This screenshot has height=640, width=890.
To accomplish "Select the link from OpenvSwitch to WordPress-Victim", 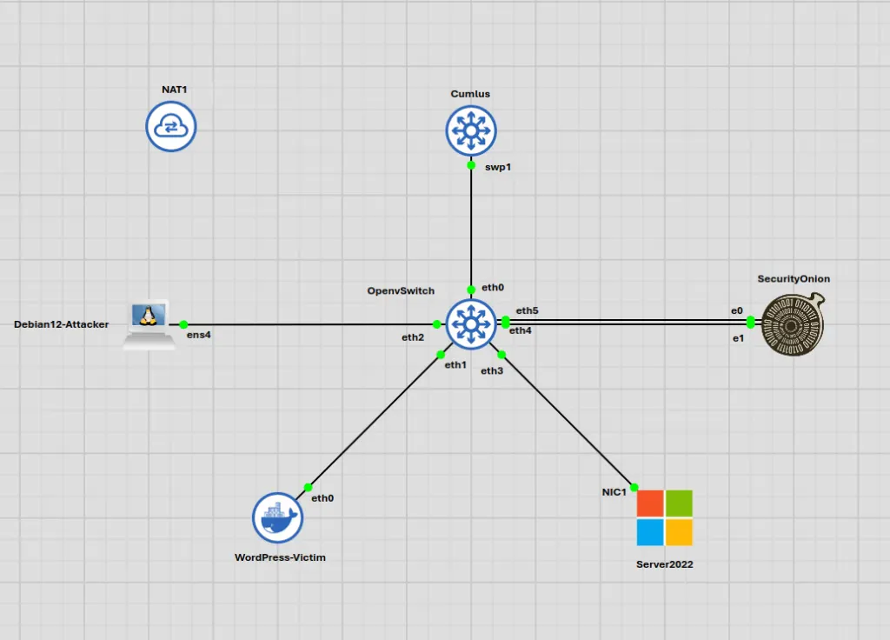I will point(375,421).
